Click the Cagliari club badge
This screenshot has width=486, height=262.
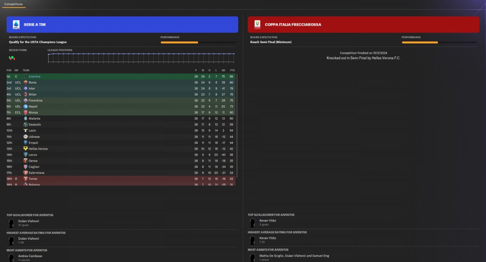pyautogui.click(x=25, y=167)
